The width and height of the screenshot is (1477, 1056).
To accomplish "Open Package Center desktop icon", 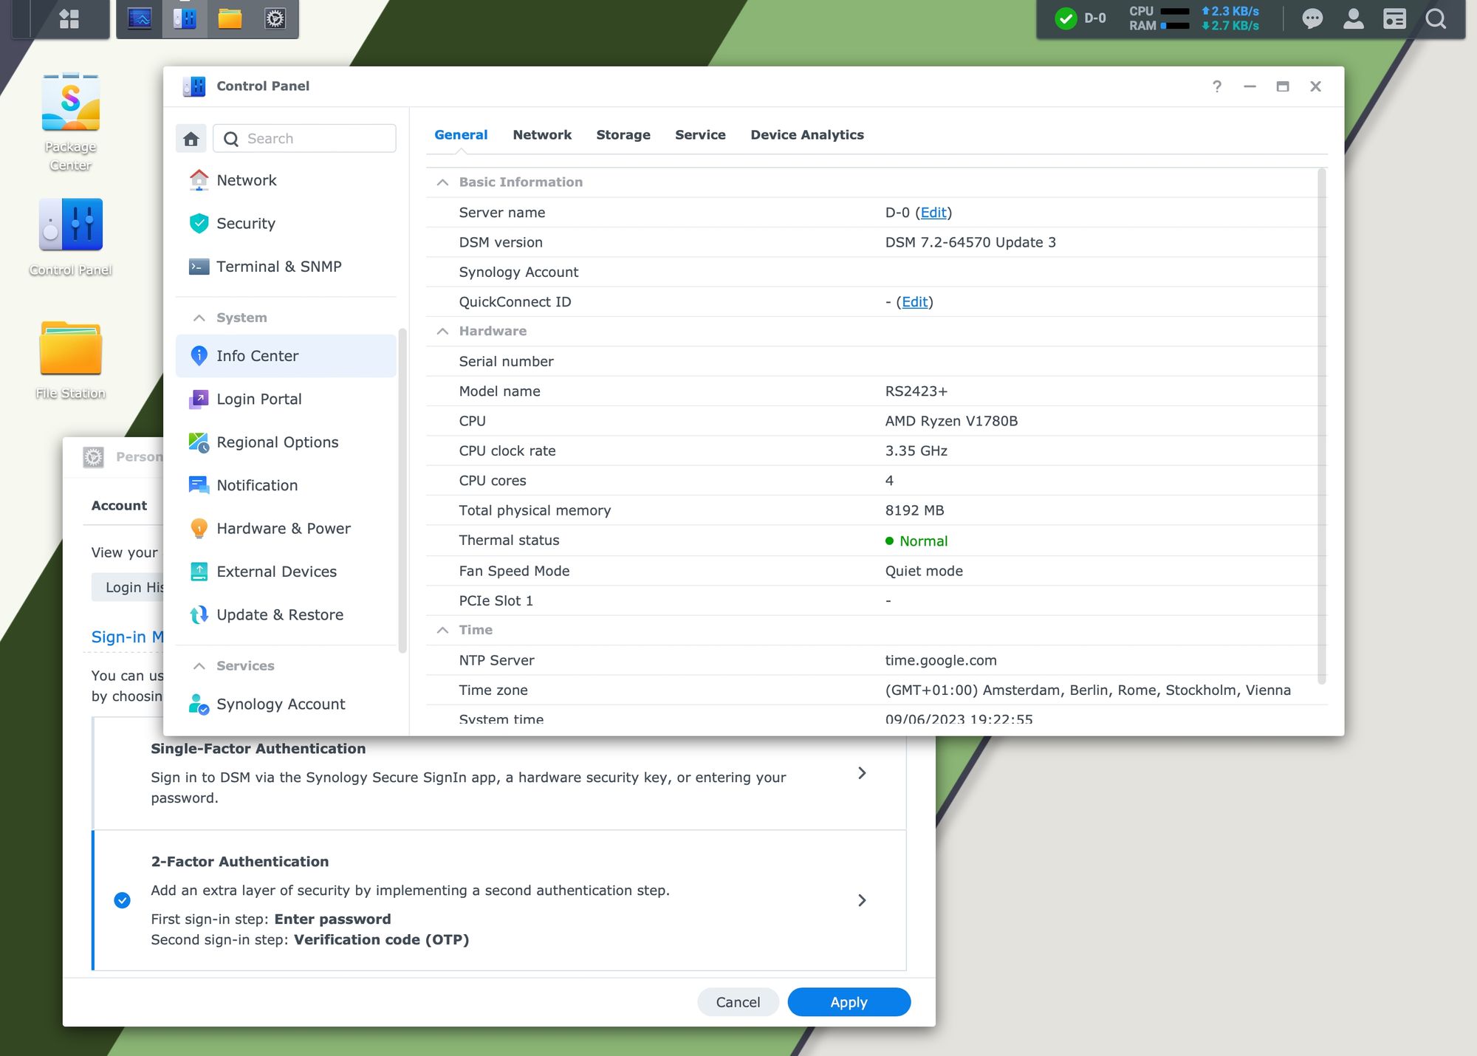I will [71, 122].
